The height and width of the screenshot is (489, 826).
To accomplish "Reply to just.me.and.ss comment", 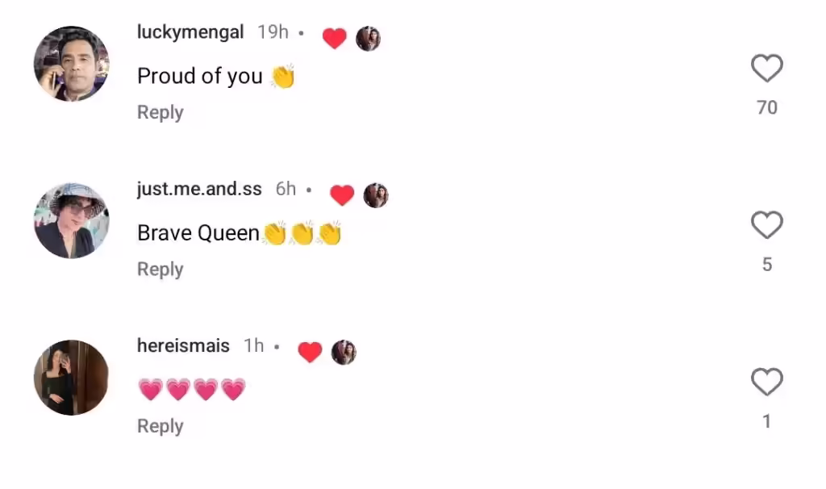I will [x=161, y=270].
